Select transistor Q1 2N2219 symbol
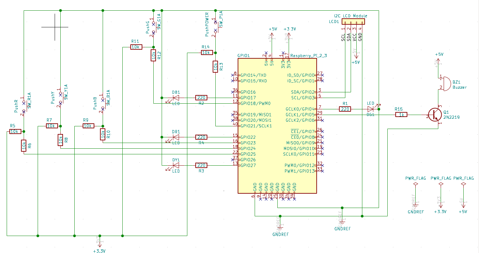Viewport: 479px width, 253px height. click(x=434, y=115)
